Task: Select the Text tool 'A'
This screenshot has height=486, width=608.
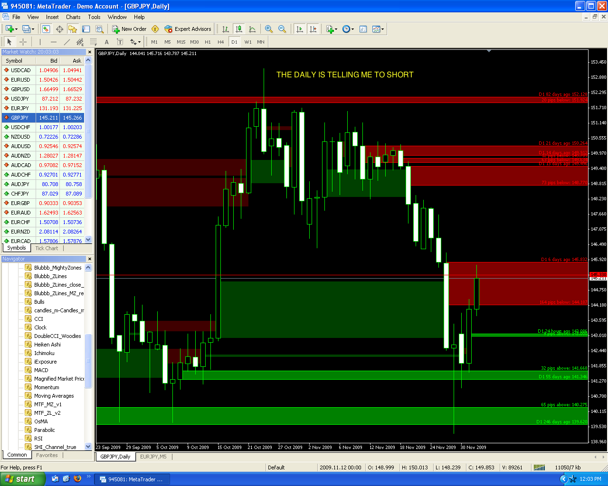Action: 106,42
